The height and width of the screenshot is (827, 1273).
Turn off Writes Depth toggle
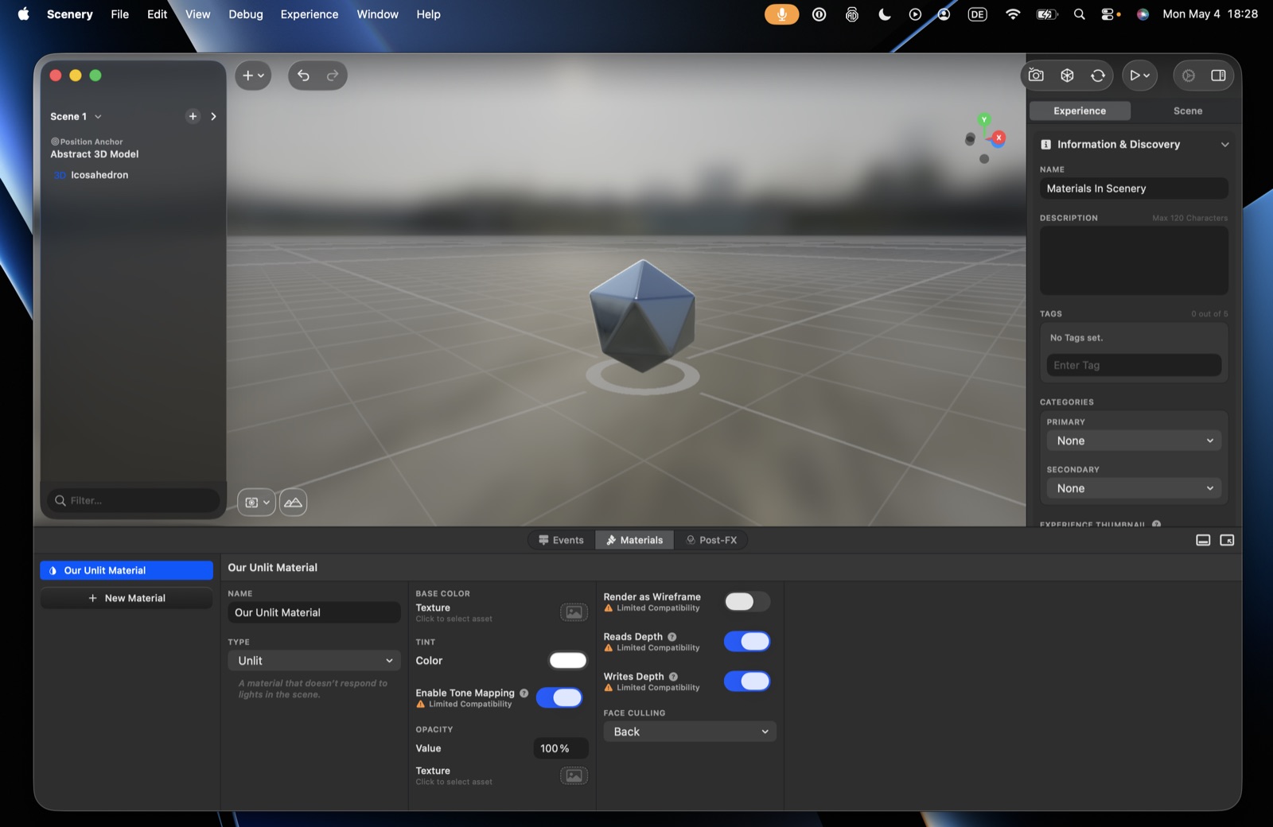coord(747,681)
